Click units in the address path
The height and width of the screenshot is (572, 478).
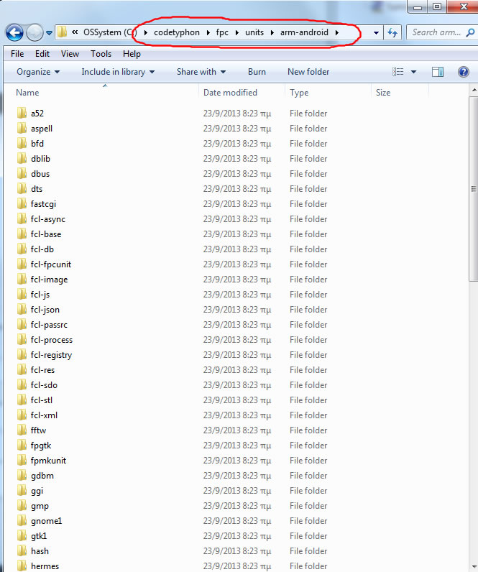coord(254,32)
